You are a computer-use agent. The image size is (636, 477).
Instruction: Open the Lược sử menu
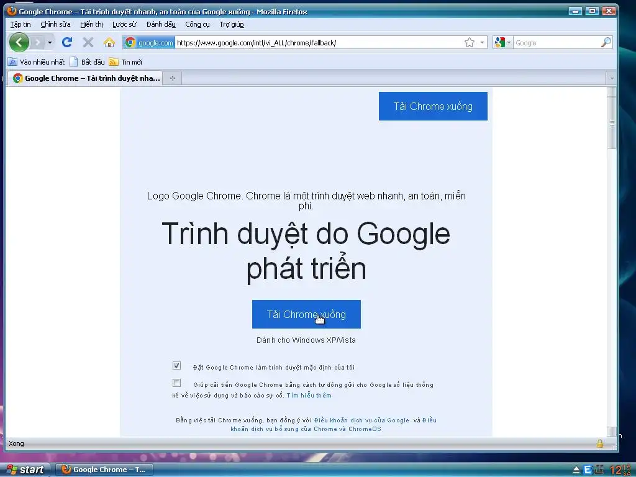[x=124, y=24]
